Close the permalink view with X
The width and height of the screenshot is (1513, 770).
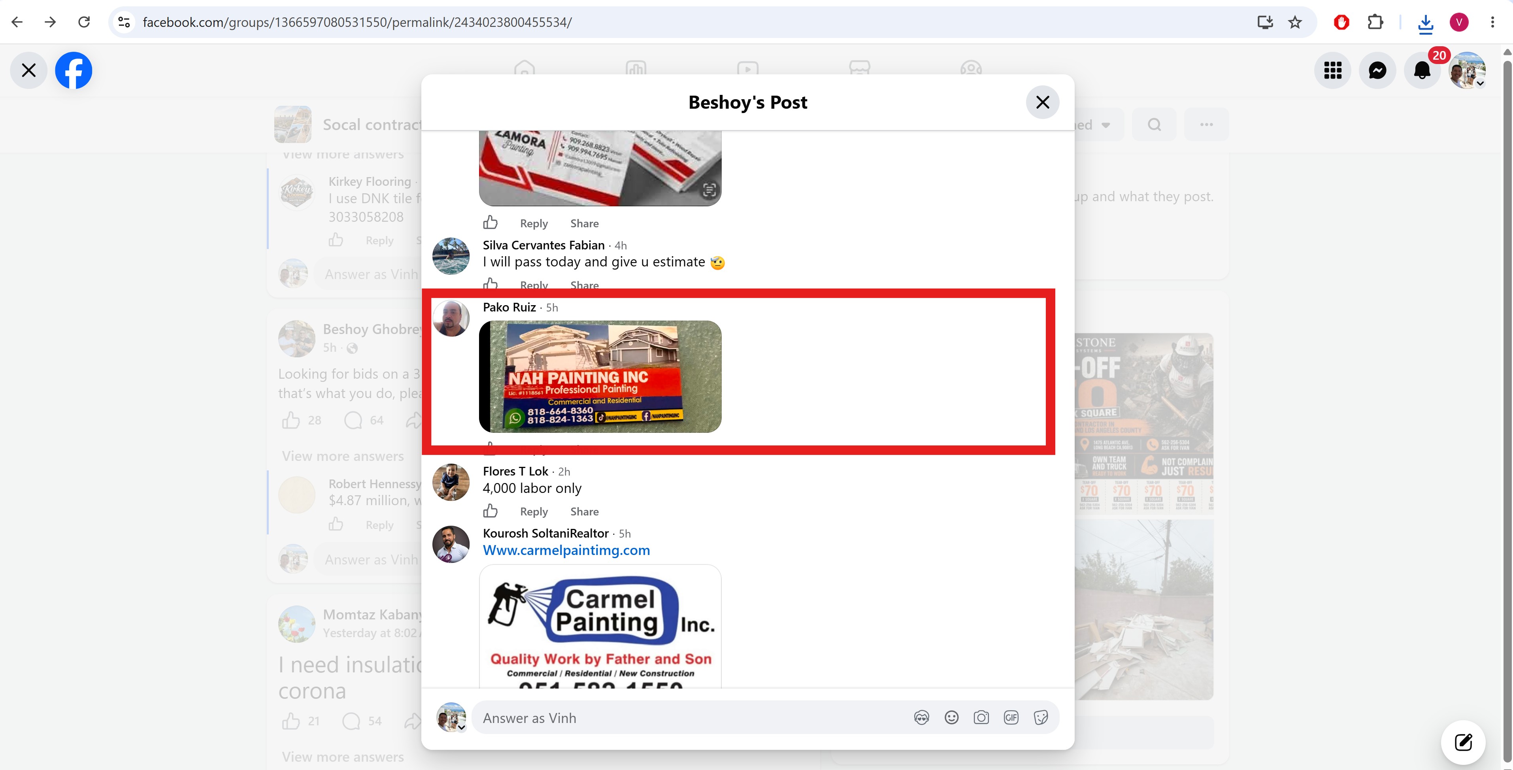(28, 70)
